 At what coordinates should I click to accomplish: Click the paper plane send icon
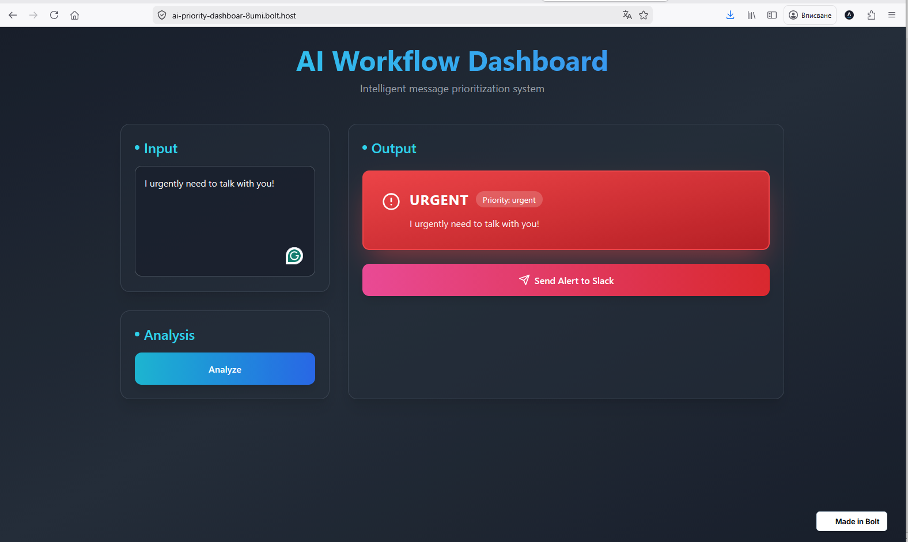point(524,280)
